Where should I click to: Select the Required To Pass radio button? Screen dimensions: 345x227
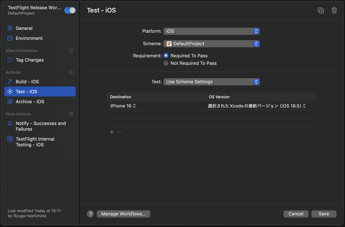pos(166,56)
